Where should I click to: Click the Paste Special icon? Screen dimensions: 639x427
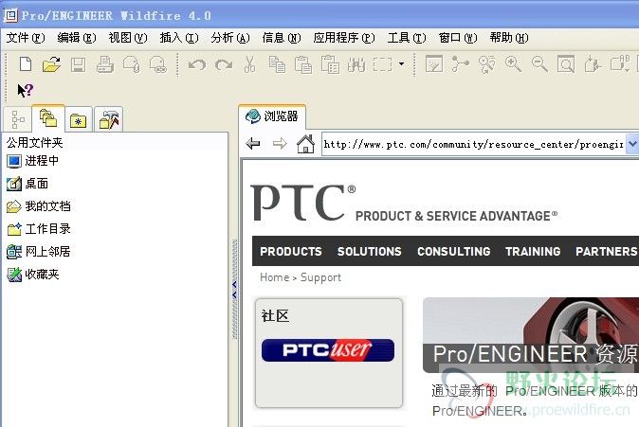point(330,64)
